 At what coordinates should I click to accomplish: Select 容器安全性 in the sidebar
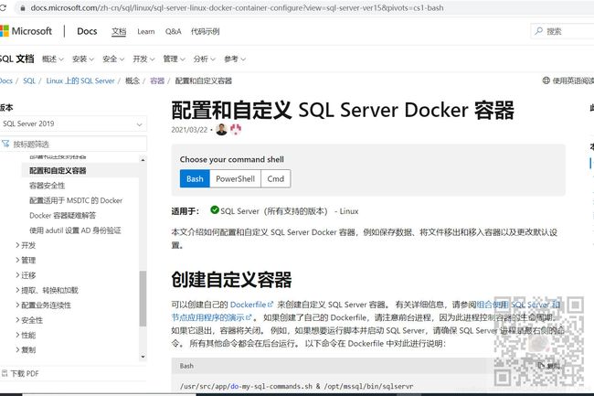tap(47, 186)
